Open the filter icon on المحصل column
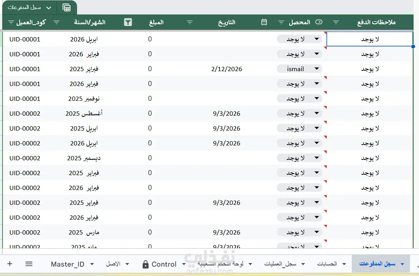 click(x=281, y=22)
